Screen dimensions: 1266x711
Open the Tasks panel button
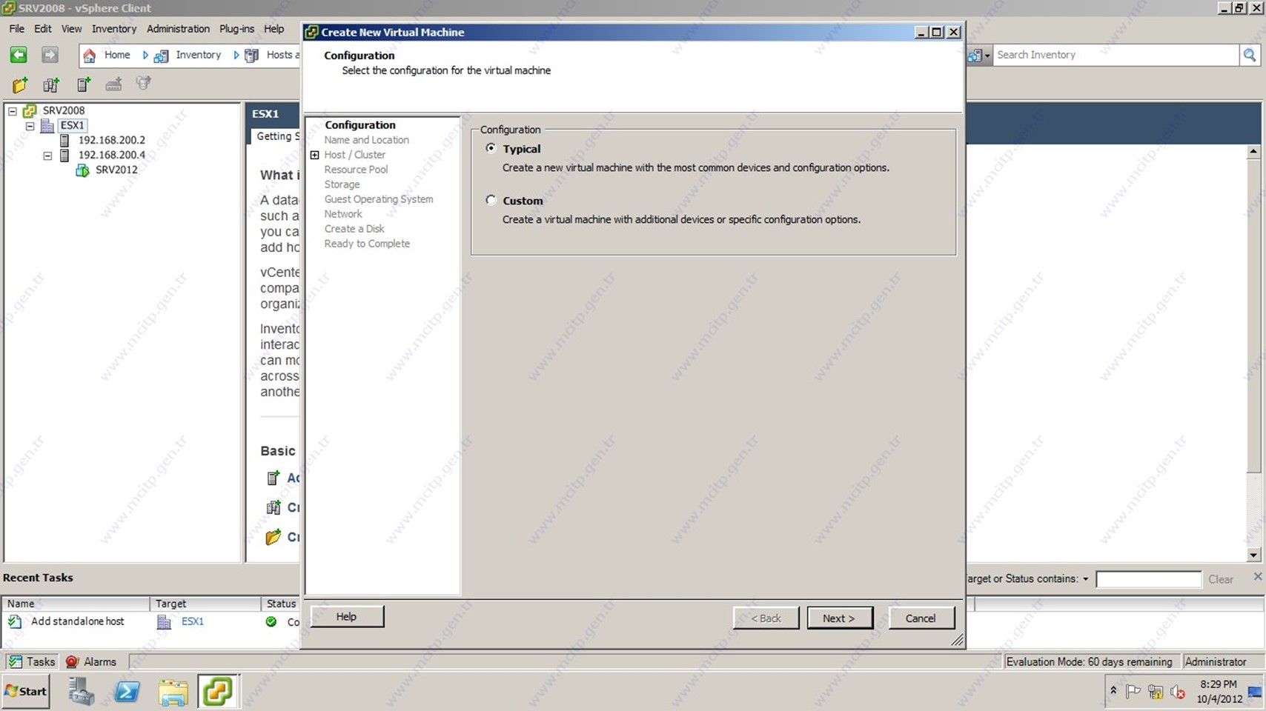(x=31, y=662)
